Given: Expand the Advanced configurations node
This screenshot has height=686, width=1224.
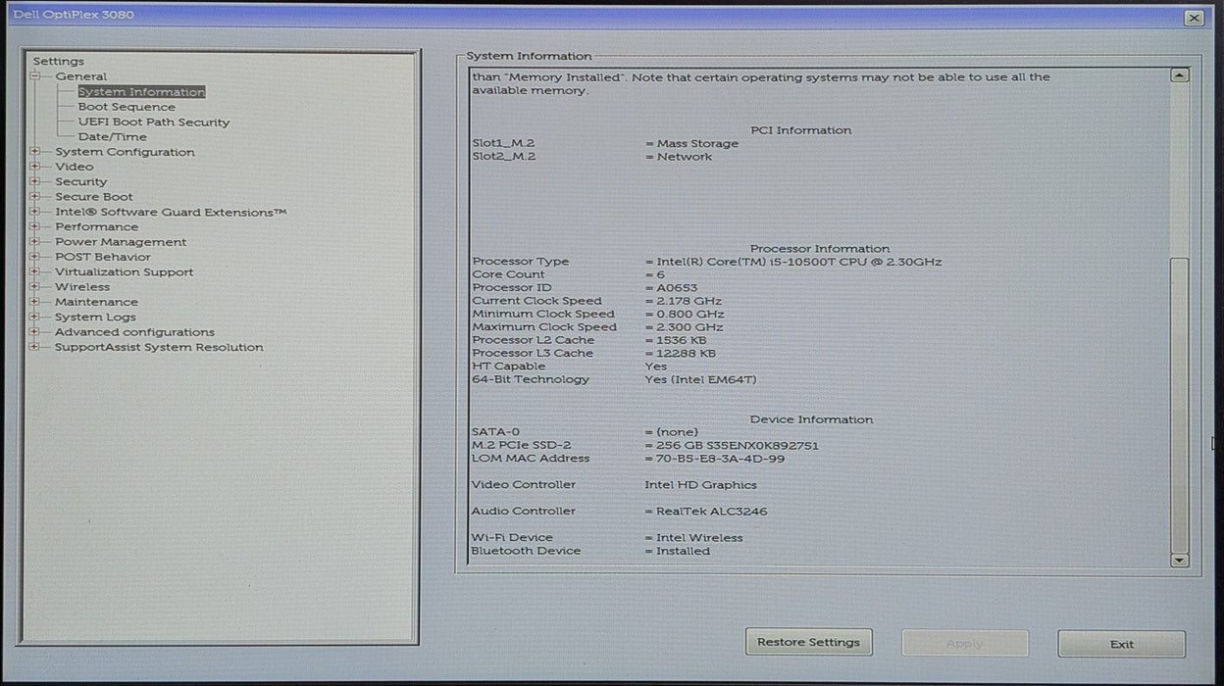Looking at the screenshot, I should (35, 332).
